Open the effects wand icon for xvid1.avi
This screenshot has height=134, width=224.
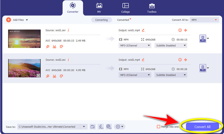[48, 46]
